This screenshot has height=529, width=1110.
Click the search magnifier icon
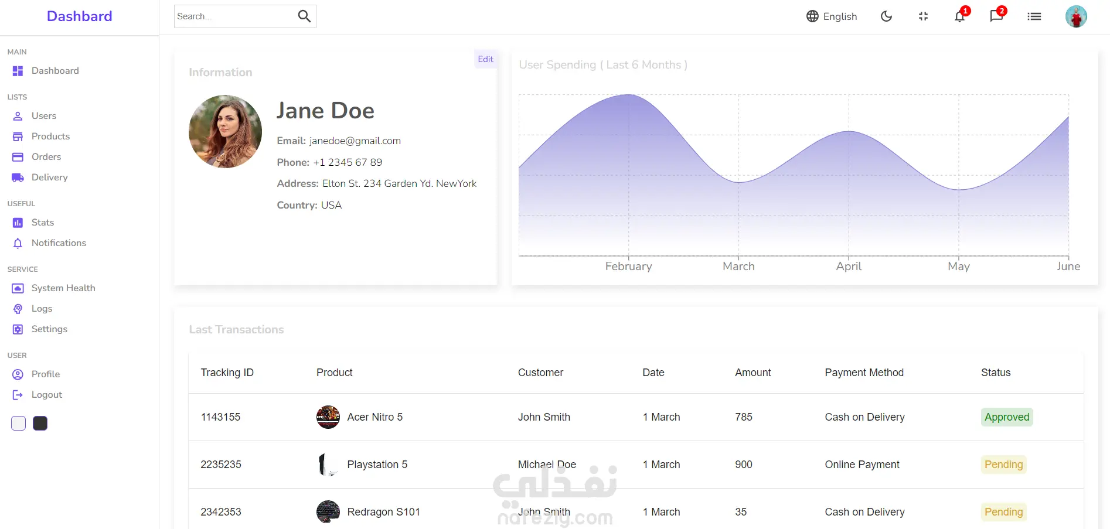304,16
